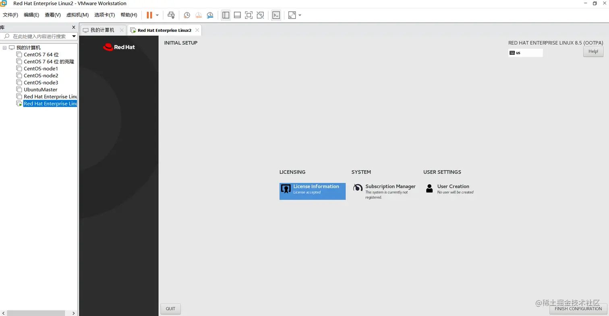The height and width of the screenshot is (316, 609).
Task: Toggle the thumbnail bar view icon
Action: point(237,15)
